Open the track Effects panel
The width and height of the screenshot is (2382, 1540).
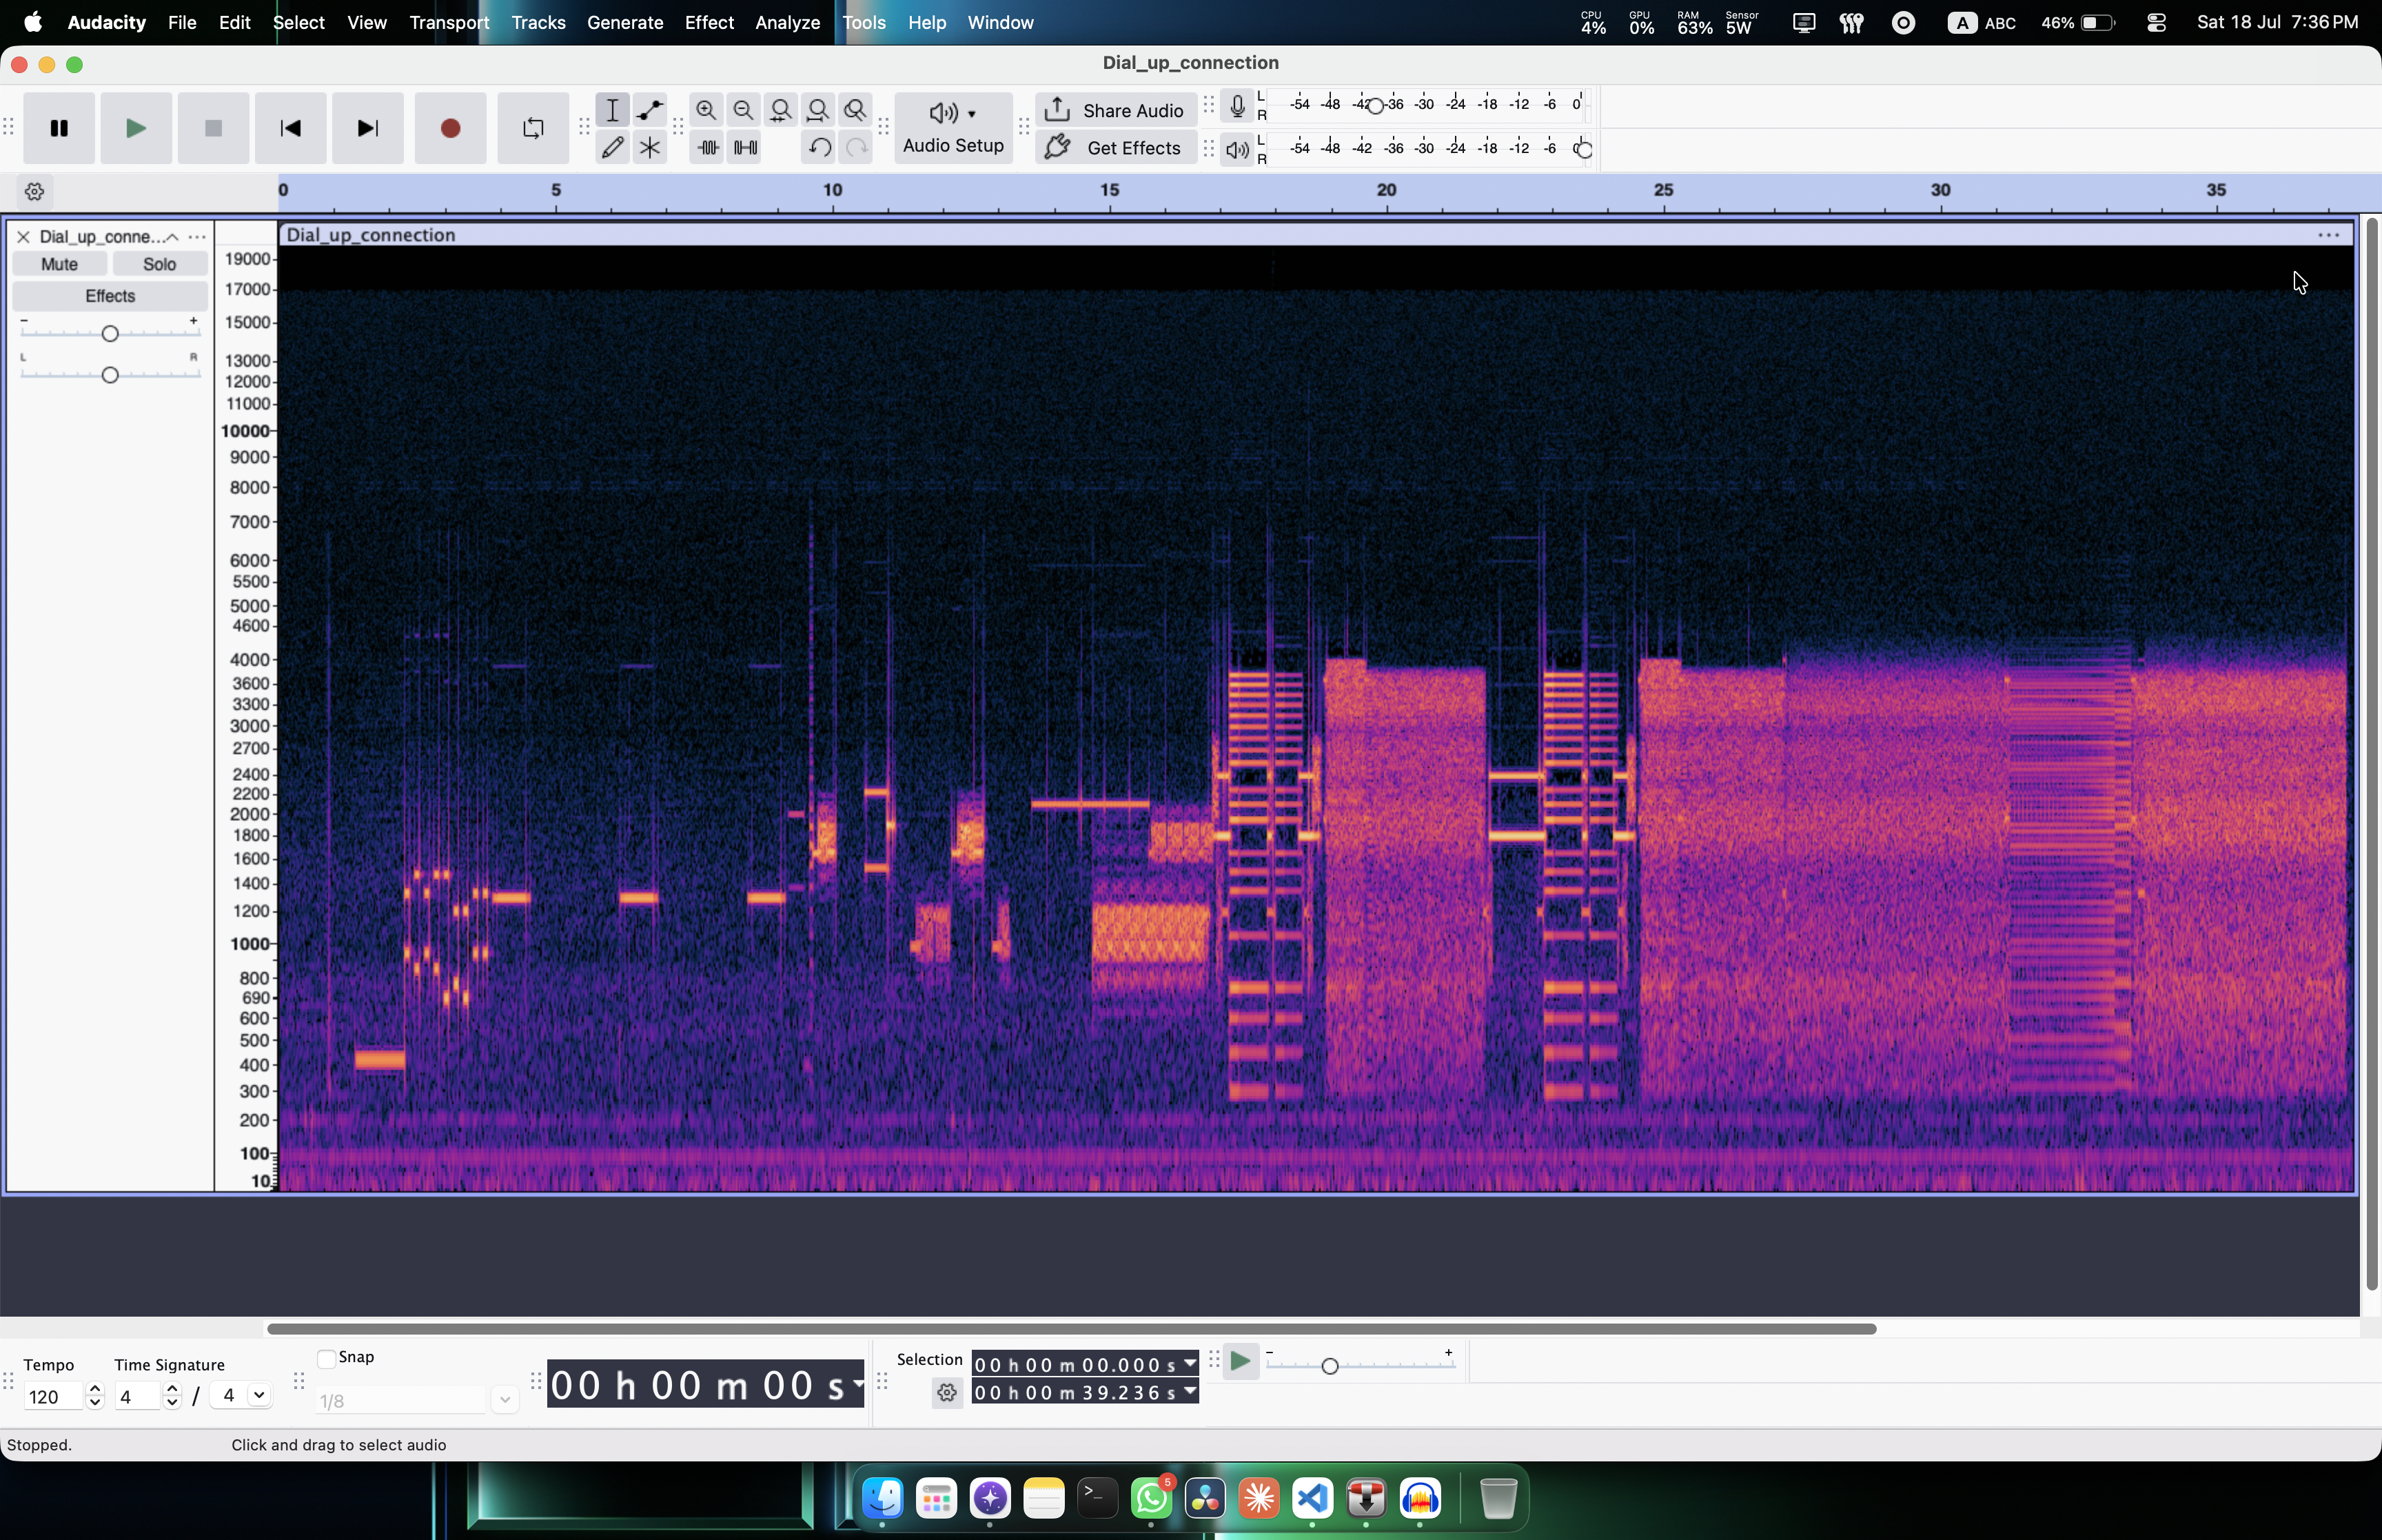click(110, 296)
